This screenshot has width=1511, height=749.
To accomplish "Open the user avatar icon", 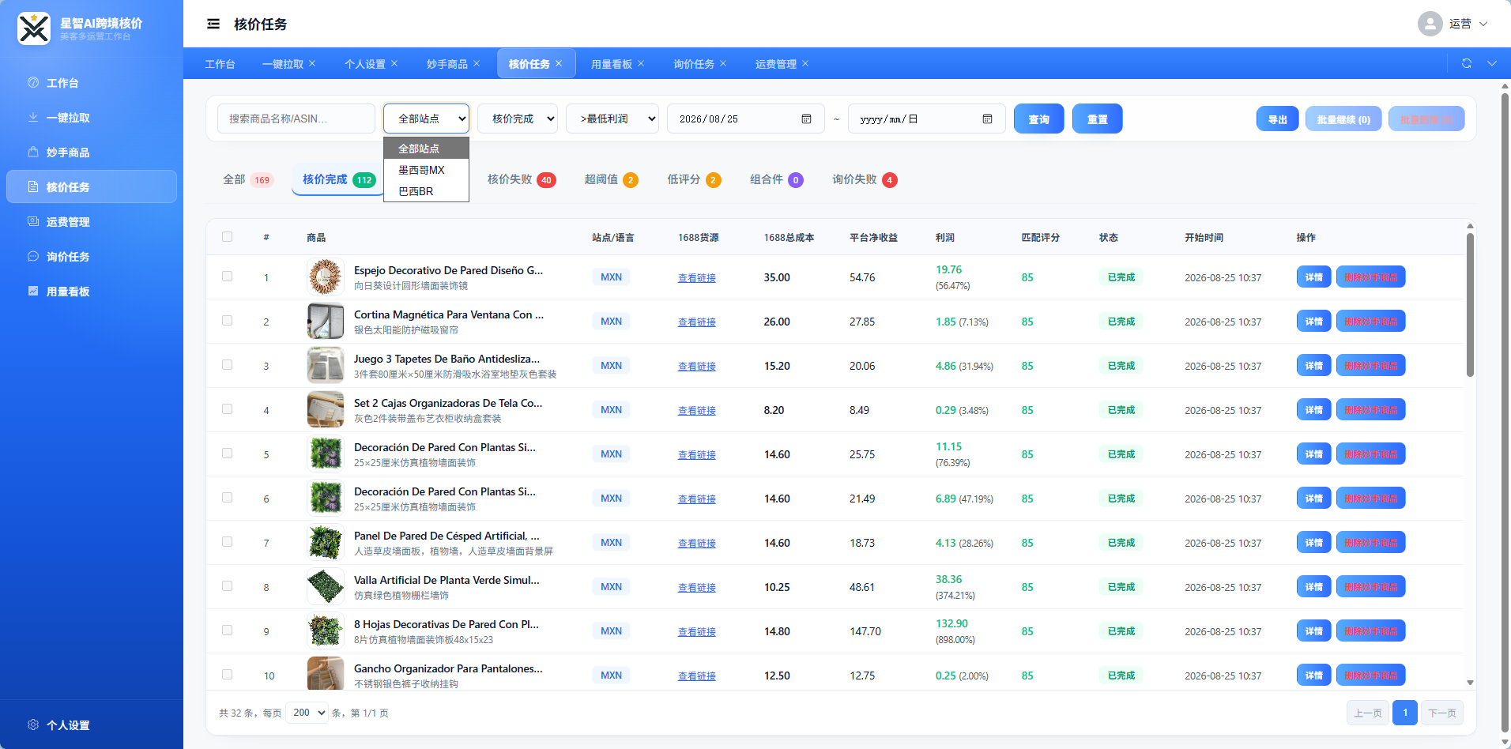I will pyautogui.click(x=1430, y=24).
